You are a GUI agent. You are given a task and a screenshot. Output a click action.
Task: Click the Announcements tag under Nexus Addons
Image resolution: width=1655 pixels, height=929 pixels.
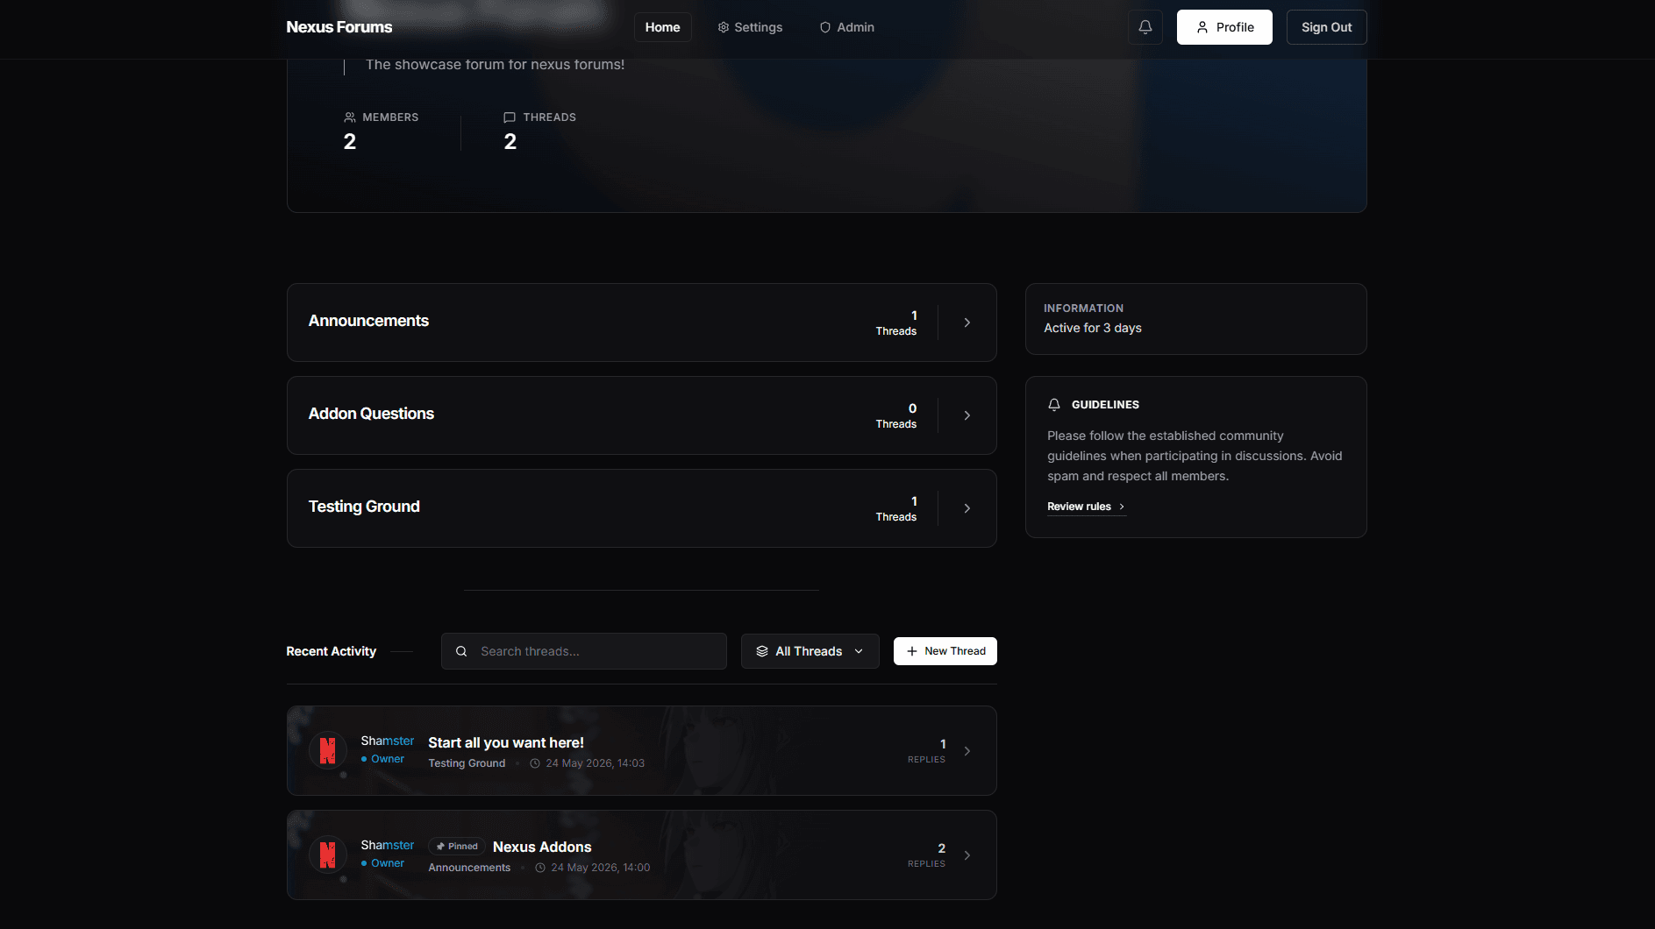(x=469, y=868)
